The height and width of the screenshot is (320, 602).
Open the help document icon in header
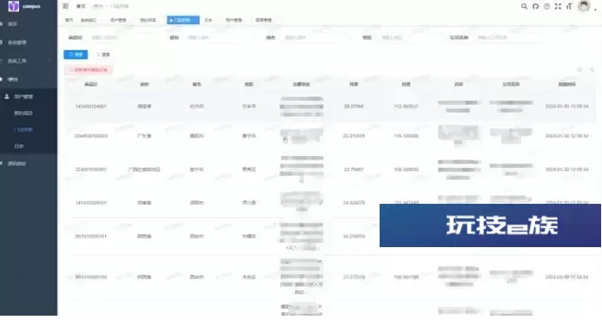tap(546, 6)
